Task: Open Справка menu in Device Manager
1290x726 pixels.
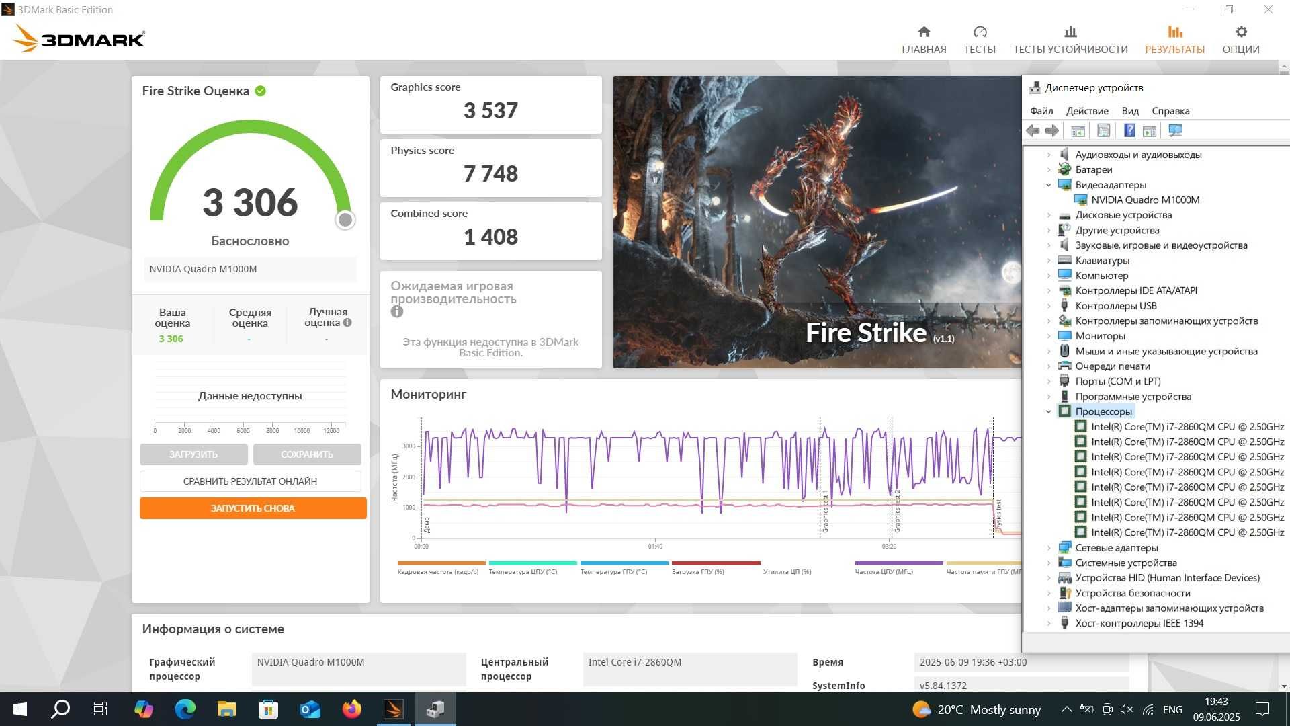Action: click(1170, 111)
